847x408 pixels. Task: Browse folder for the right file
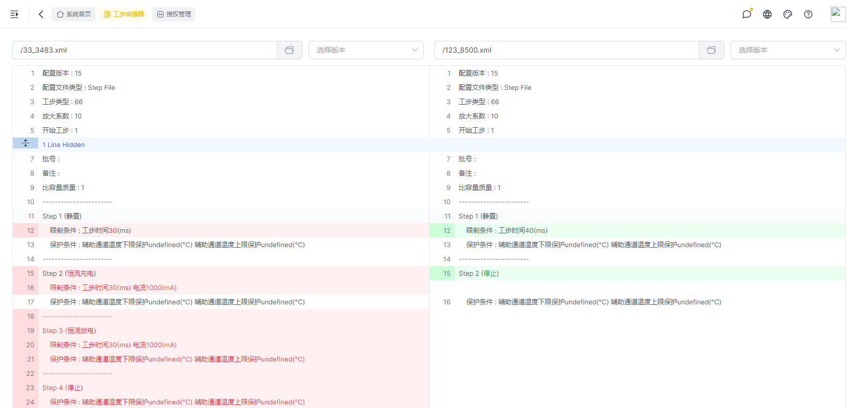[712, 50]
